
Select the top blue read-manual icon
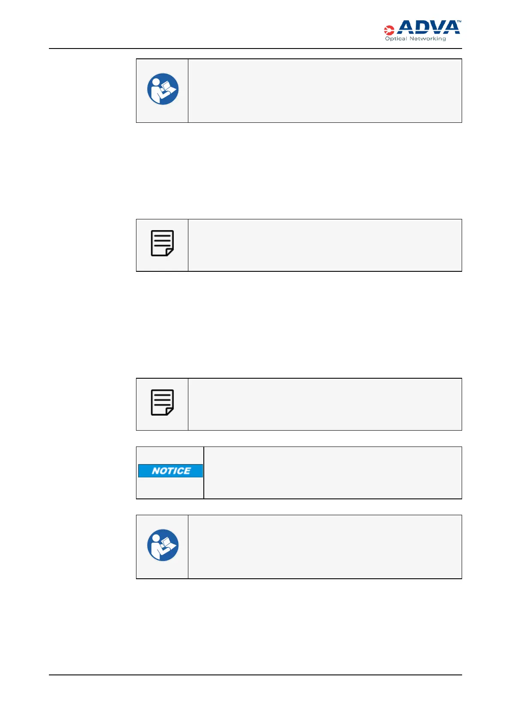click(163, 89)
